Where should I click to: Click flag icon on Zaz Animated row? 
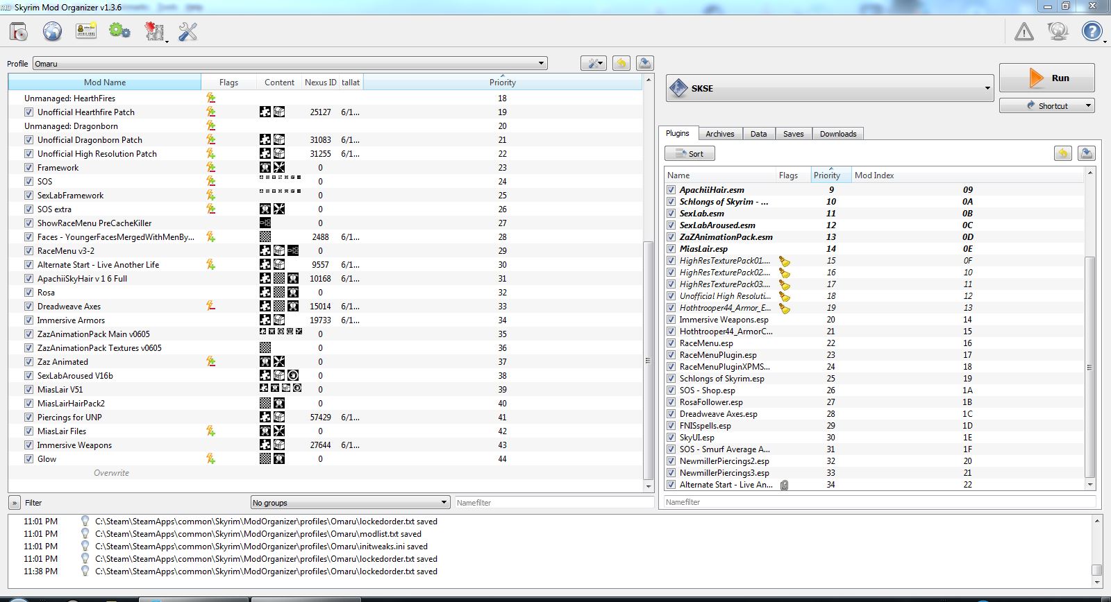tap(210, 361)
